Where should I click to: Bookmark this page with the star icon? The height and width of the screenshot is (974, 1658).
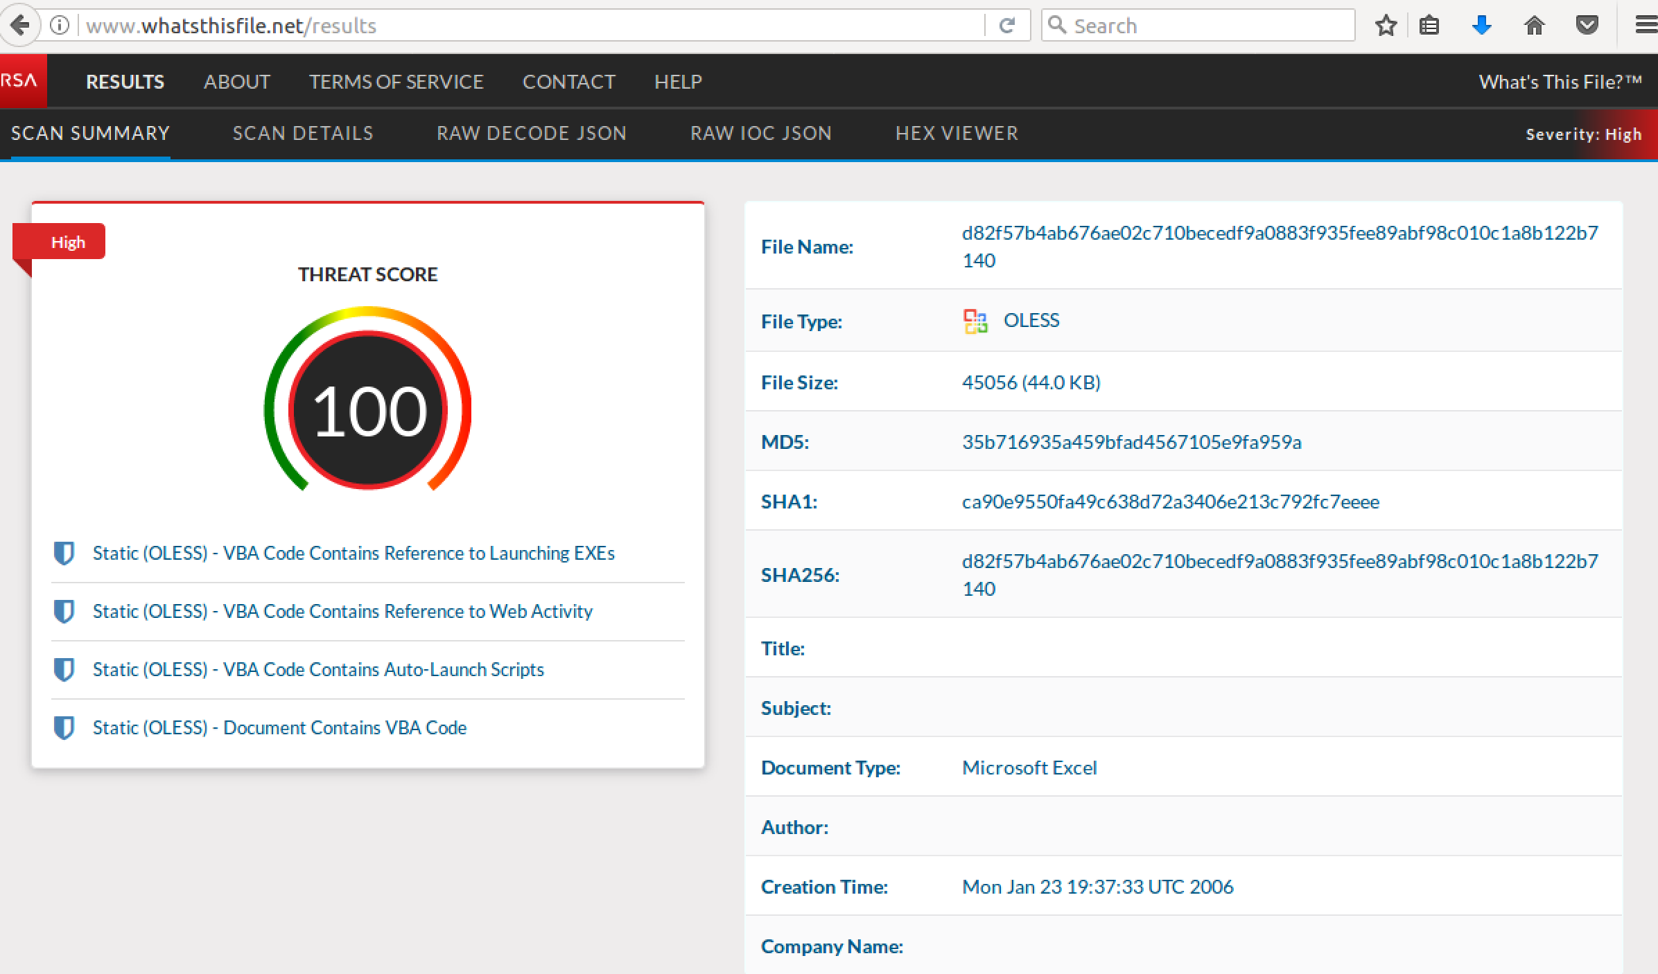pyautogui.click(x=1386, y=26)
